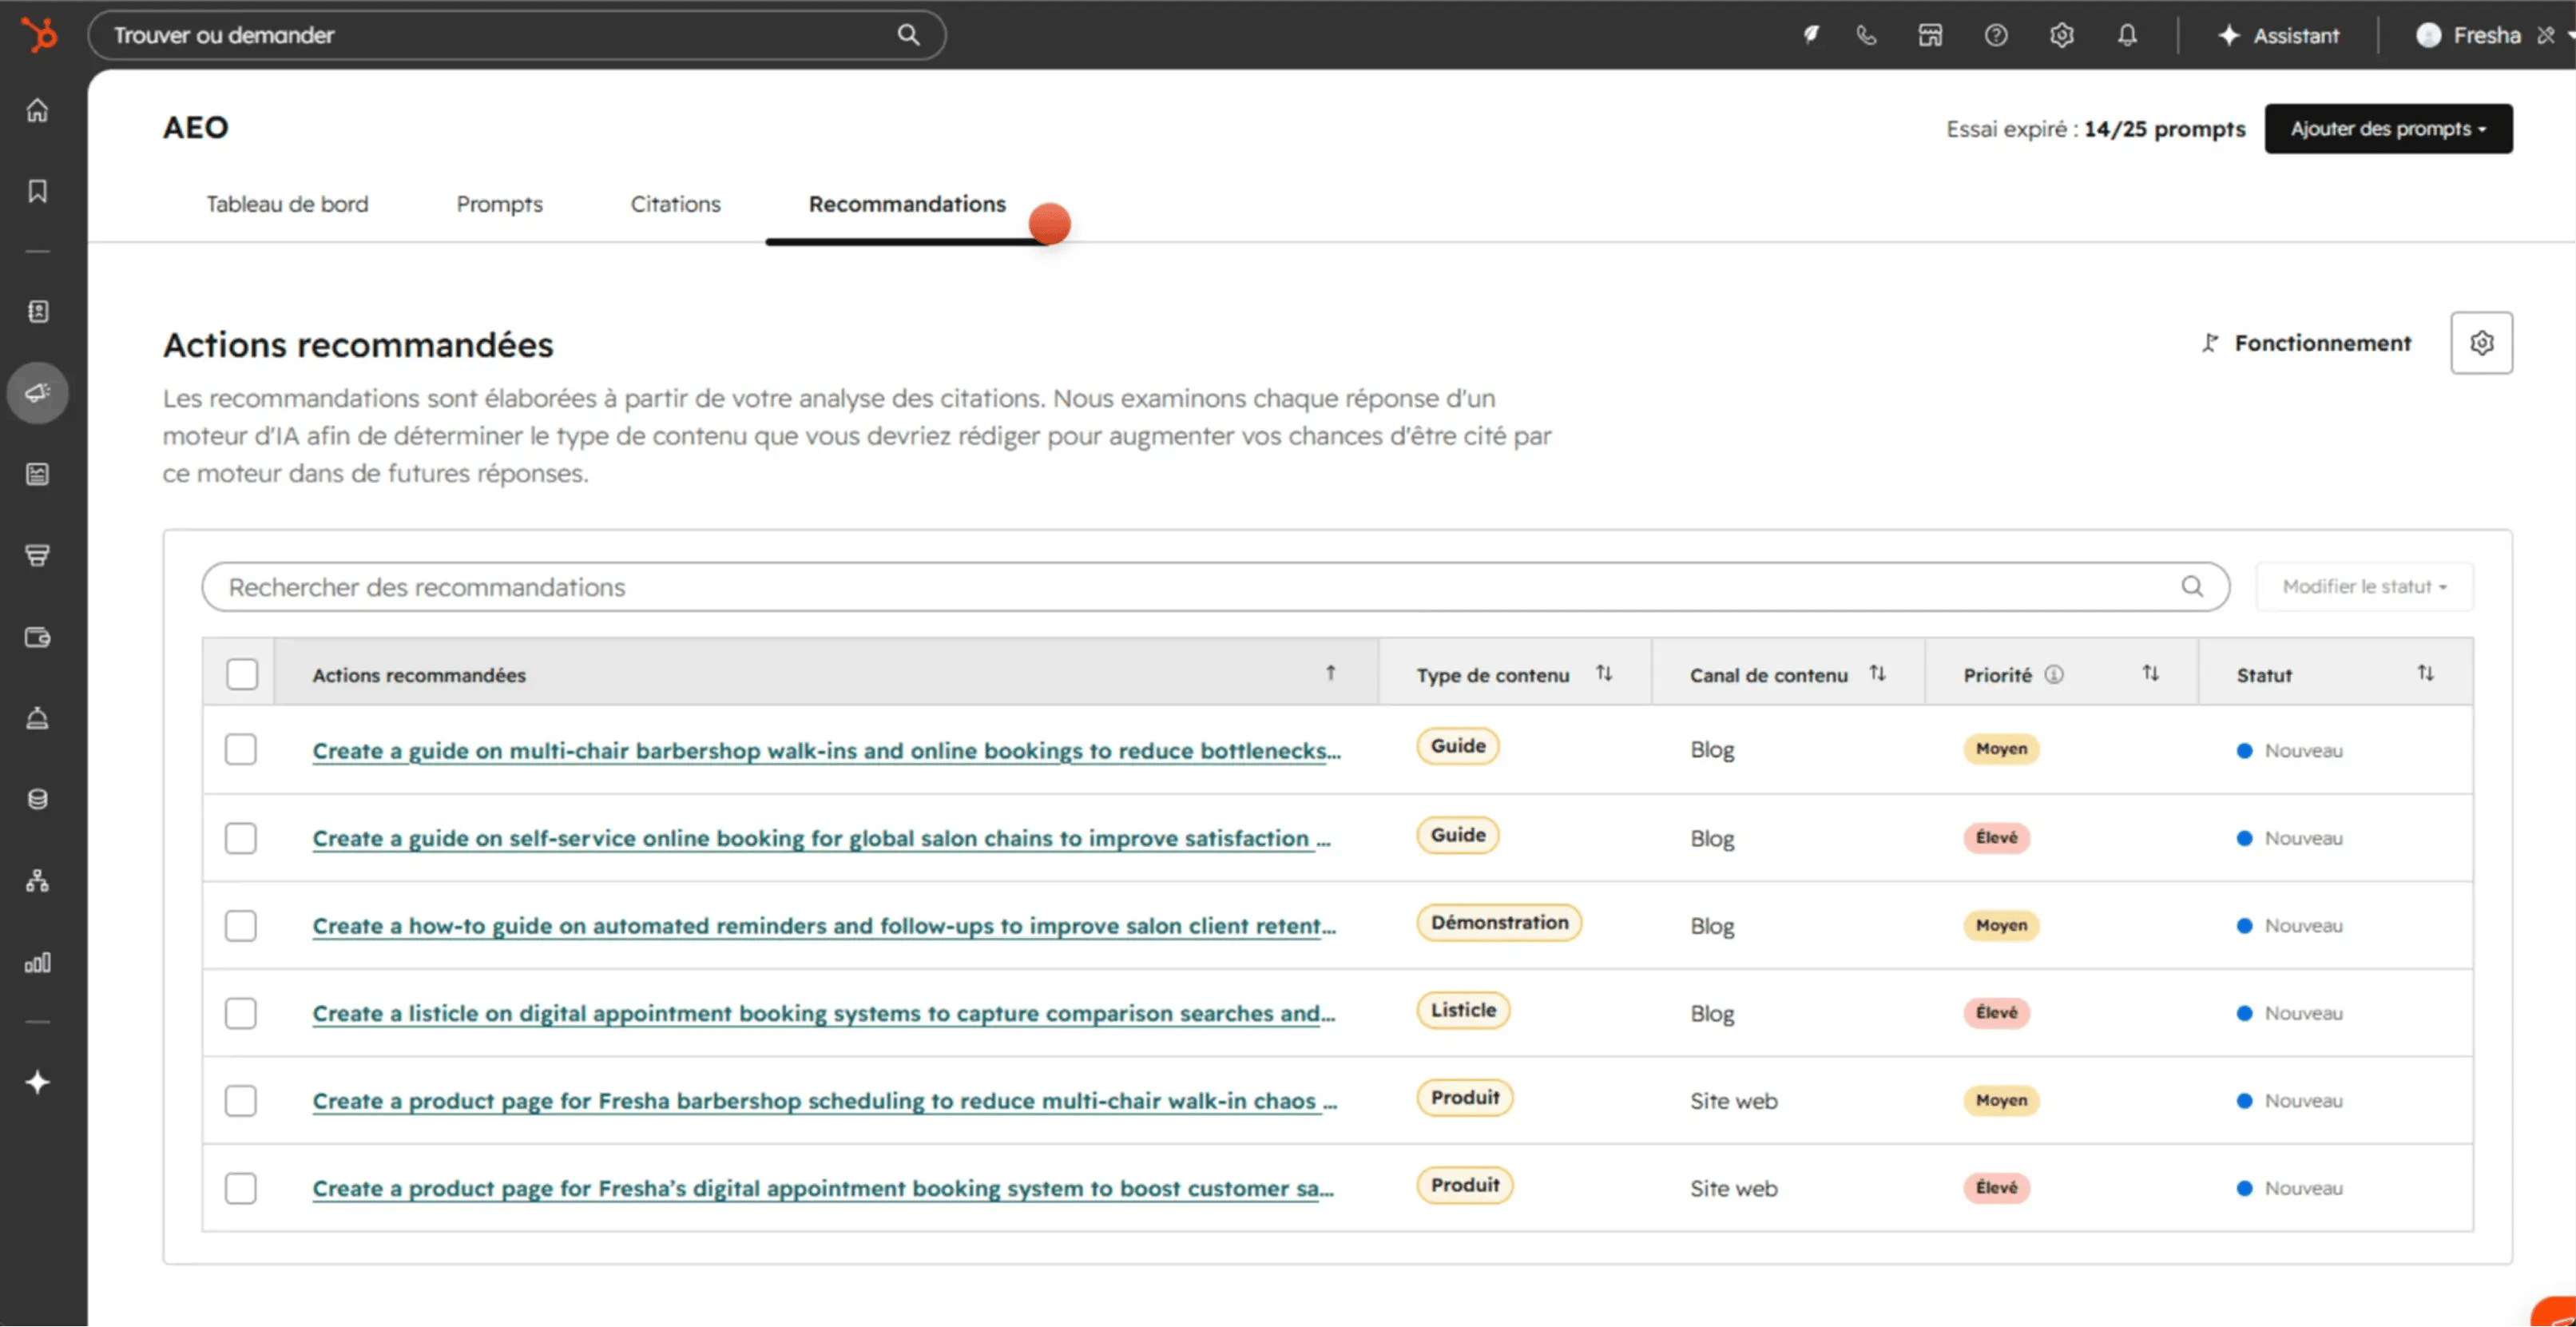Viewport: 2576px width, 1327px height.
Task: Open the Automation hierarchy sidebar icon
Action: pyautogui.click(x=37, y=881)
